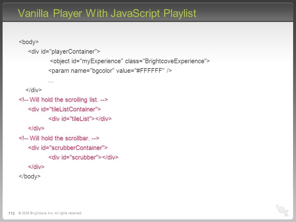The height and width of the screenshot is (222, 296).
Task: Click the ellipsis line under the param tag
Action: pyautogui.click(x=51, y=82)
